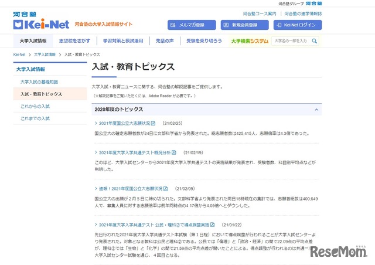375x265 pixels.
Task: Select これからの入試 in sidebar
Action: 35,106
